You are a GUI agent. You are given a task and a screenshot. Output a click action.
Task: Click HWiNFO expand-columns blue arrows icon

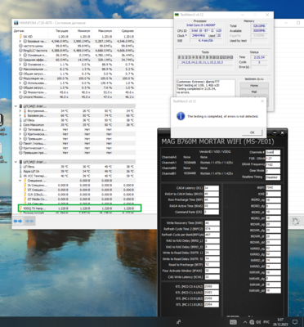pos(18,221)
